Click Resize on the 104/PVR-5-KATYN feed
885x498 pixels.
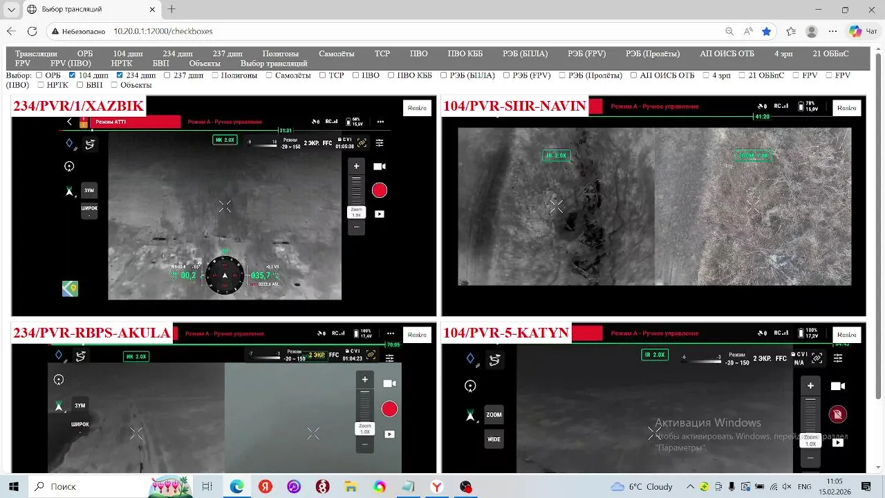[x=847, y=335]
